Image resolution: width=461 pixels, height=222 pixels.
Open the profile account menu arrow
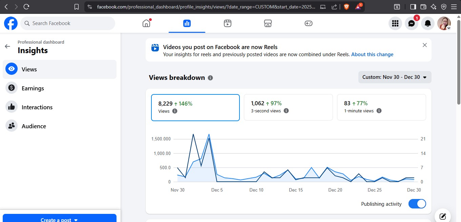tap(448, 28)
